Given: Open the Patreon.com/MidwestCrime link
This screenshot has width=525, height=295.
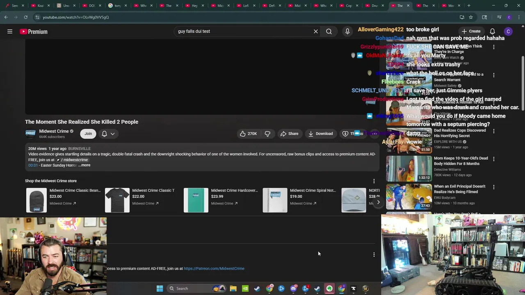Looking at the screenshot, I should (x=214, y=269).
